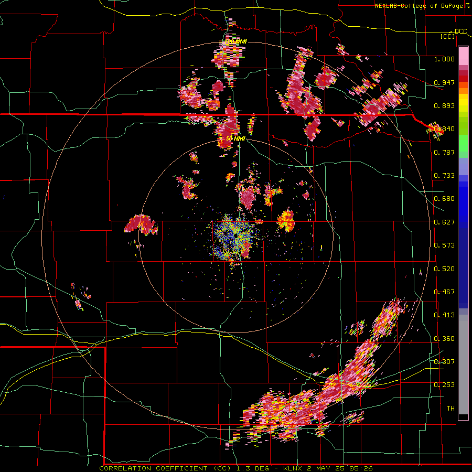Click the 0.787 scale value

click(444, 152)
